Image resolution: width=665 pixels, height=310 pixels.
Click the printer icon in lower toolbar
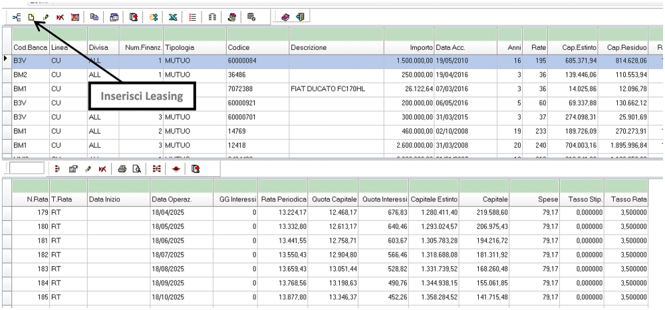(x=122, y=169)
